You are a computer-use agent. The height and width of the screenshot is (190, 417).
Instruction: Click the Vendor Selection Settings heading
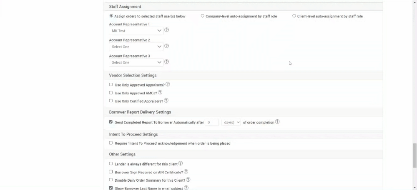pos(133,75)
